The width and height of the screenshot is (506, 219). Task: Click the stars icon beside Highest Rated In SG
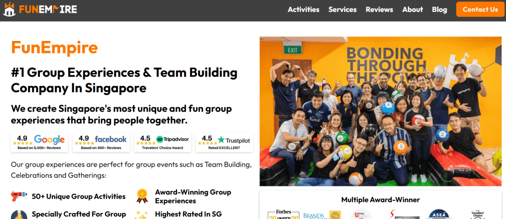click(142, 215)
